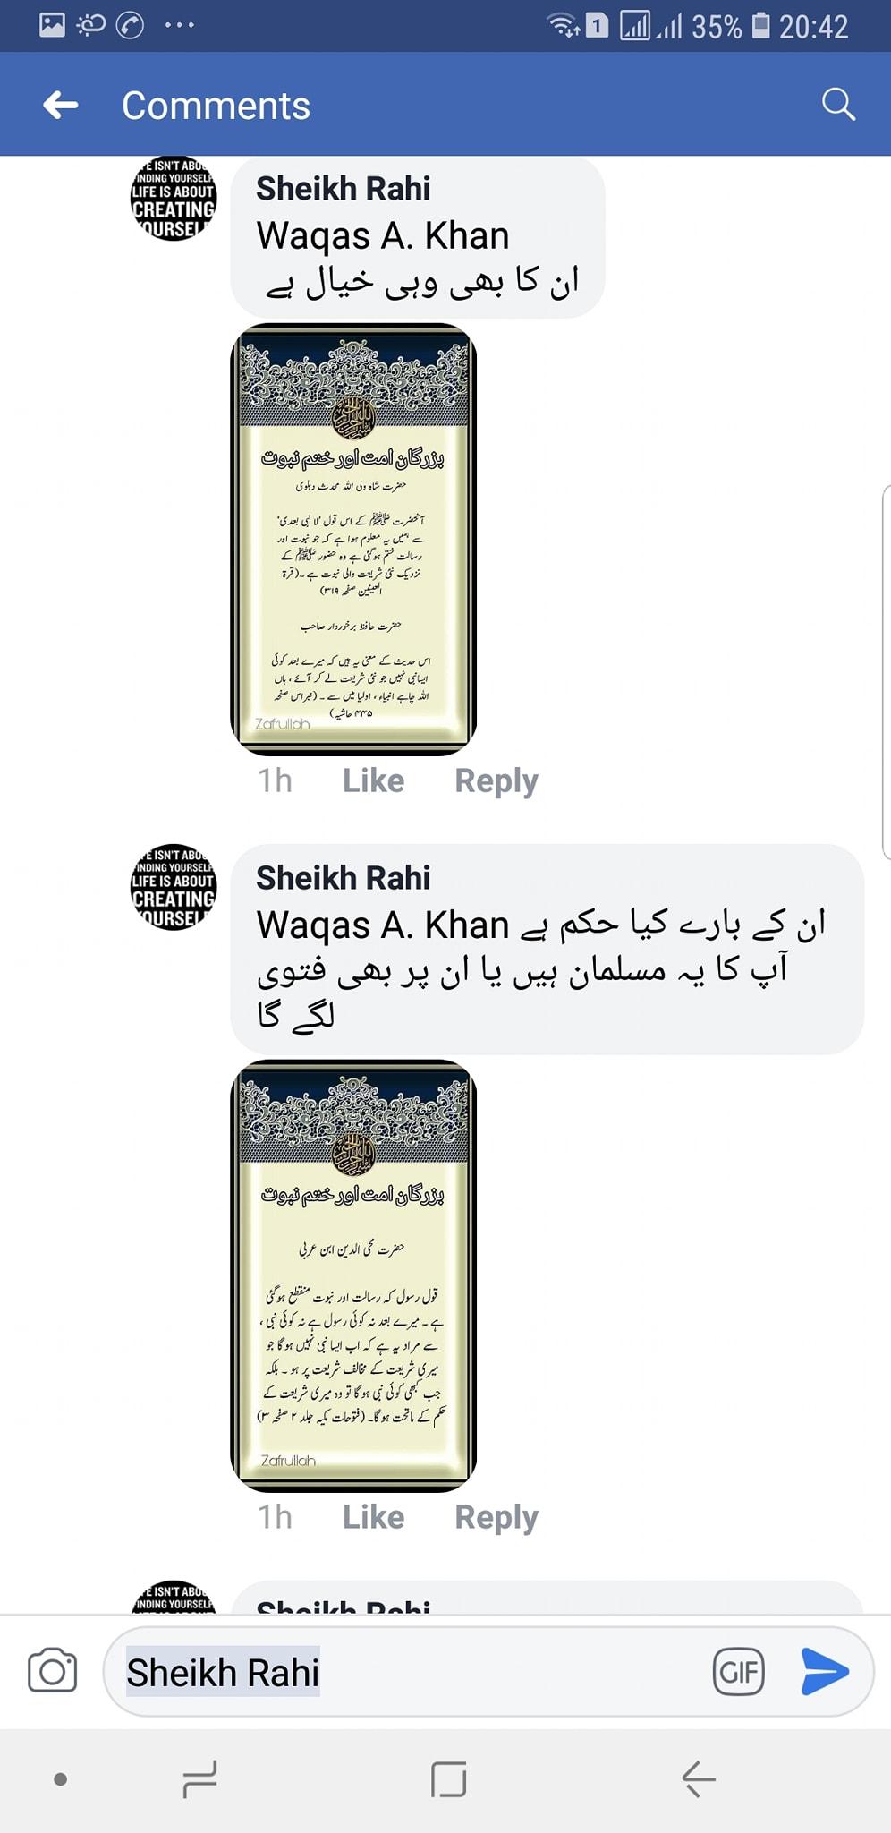Like the first Sheikh Rahi comment

(x=373, y=780)
